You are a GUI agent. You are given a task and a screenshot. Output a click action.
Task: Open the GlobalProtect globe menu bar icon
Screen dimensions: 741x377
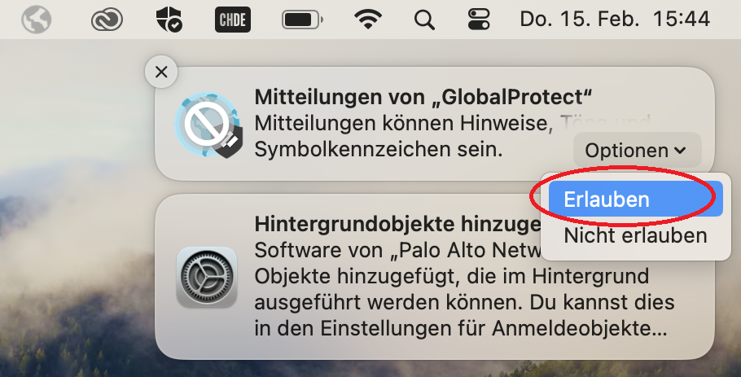pos(37,20)
